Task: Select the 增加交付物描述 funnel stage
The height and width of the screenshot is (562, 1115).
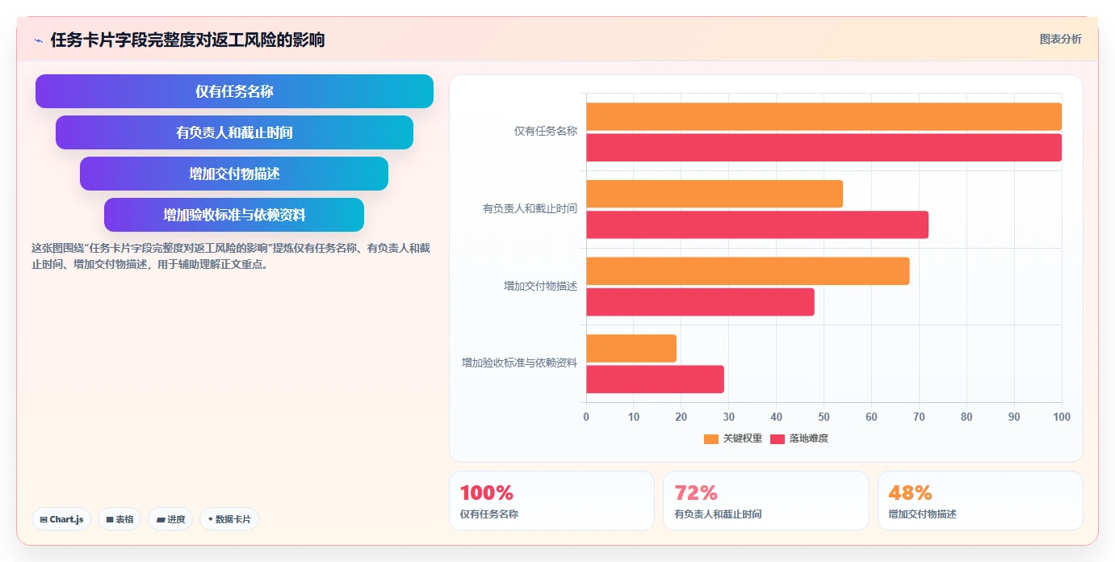Action: pyautogui.click(x=234, y=174)
